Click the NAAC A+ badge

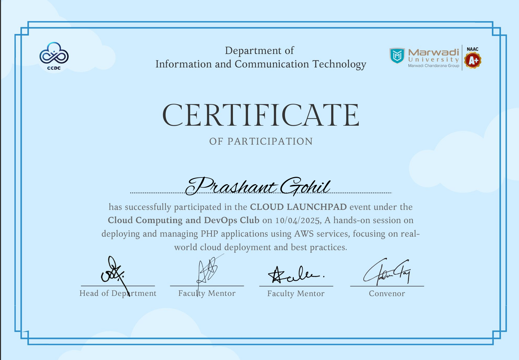[472, 58]
